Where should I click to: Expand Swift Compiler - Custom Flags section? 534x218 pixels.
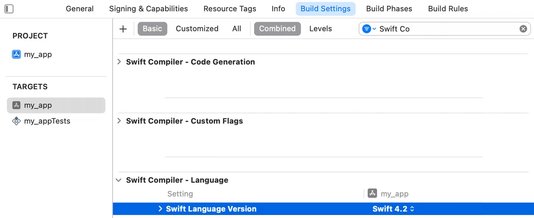pyautogui.click(x=119, y=121)
